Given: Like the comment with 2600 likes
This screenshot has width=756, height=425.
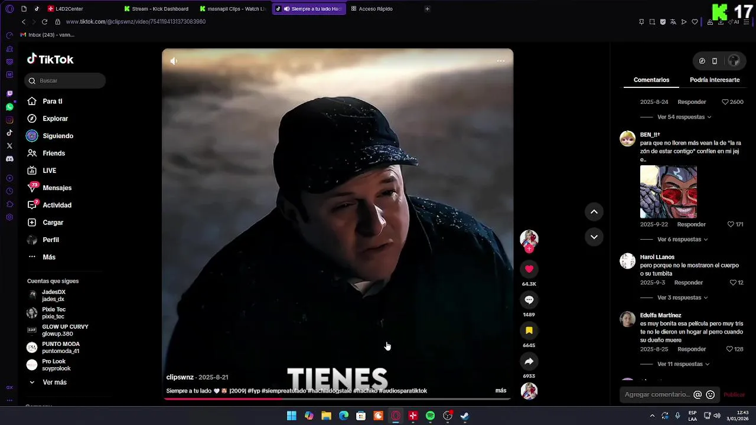Looking at the screenshot, I should 725,102.
